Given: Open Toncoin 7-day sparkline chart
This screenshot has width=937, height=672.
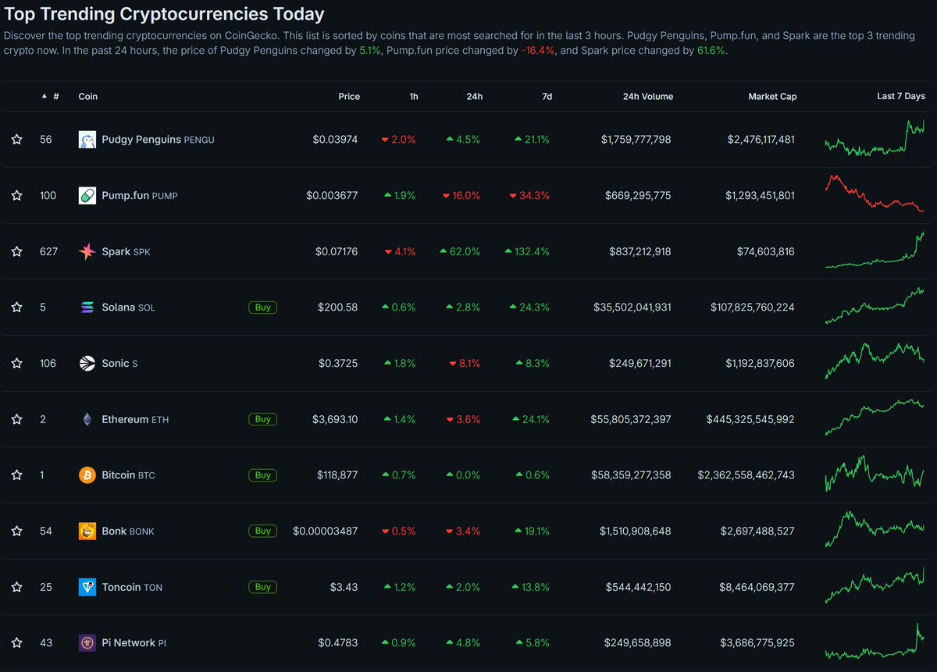Looking at the screenshot, I should click(875, 585).
